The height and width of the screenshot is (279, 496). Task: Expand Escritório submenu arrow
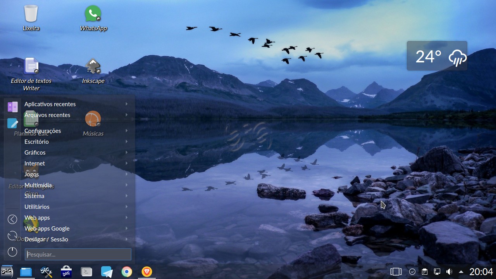(127, 141)
